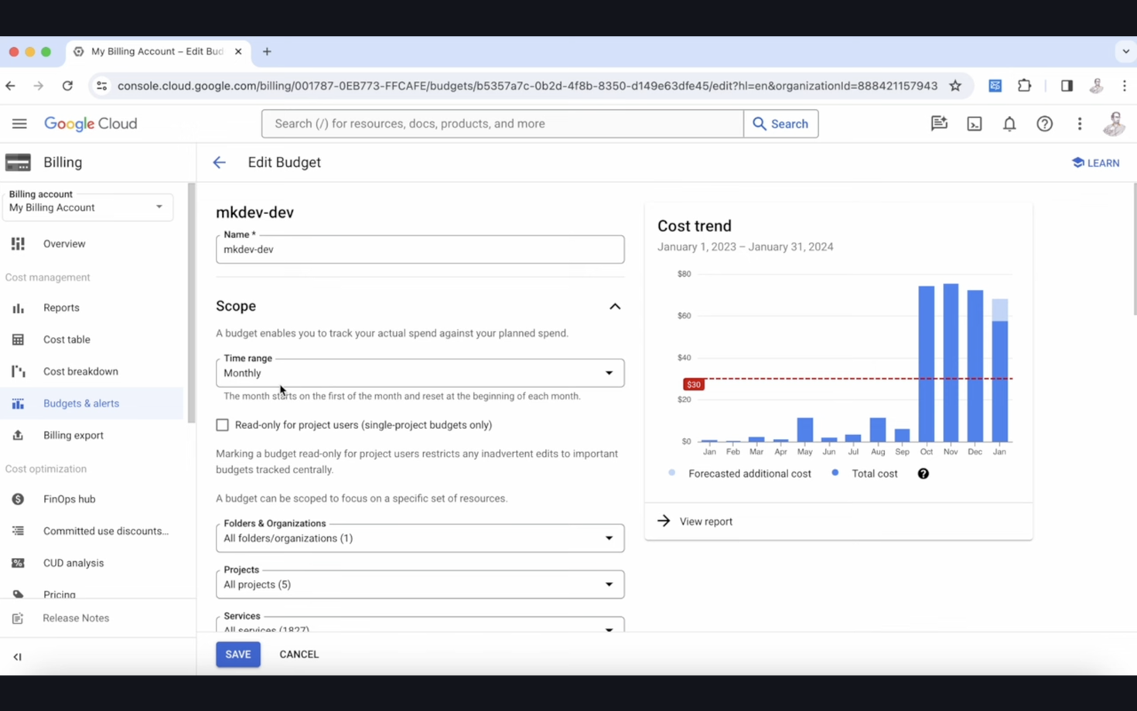1137x711 pixels.
Task: Open the Folders & Organizations dropdown
Action: [x=420, y=538]
